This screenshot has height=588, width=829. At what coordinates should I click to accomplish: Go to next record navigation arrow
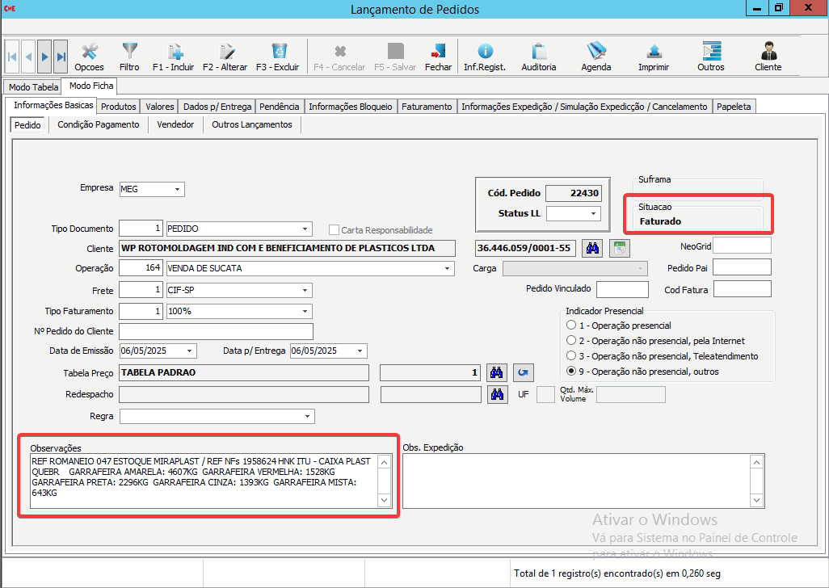[44, 57]
